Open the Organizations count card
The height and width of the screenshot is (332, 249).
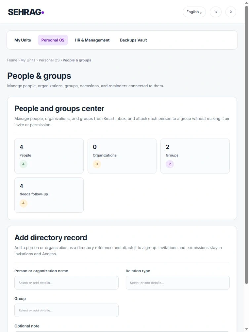coord(122,156)
